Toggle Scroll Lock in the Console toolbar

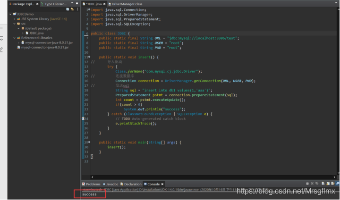tap(328, 183)
